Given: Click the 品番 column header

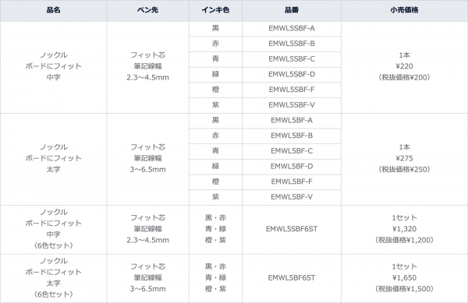Looking at the screenshot, I should click(292, 10).
